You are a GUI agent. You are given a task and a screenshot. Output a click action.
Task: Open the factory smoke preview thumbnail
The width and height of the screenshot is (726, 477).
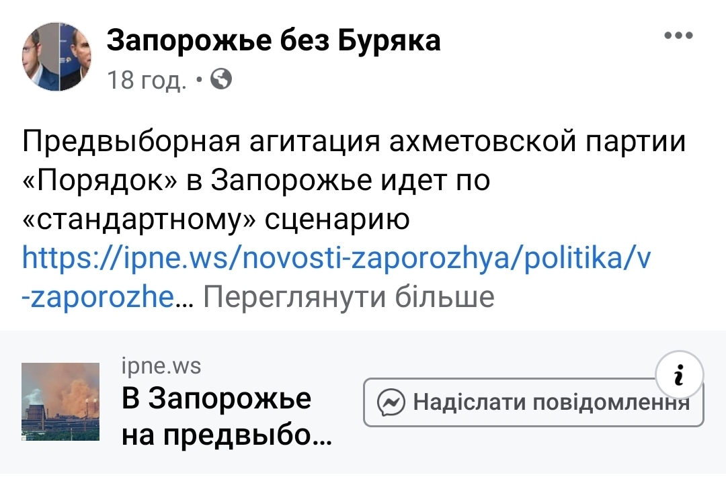[x=61, y=402]
